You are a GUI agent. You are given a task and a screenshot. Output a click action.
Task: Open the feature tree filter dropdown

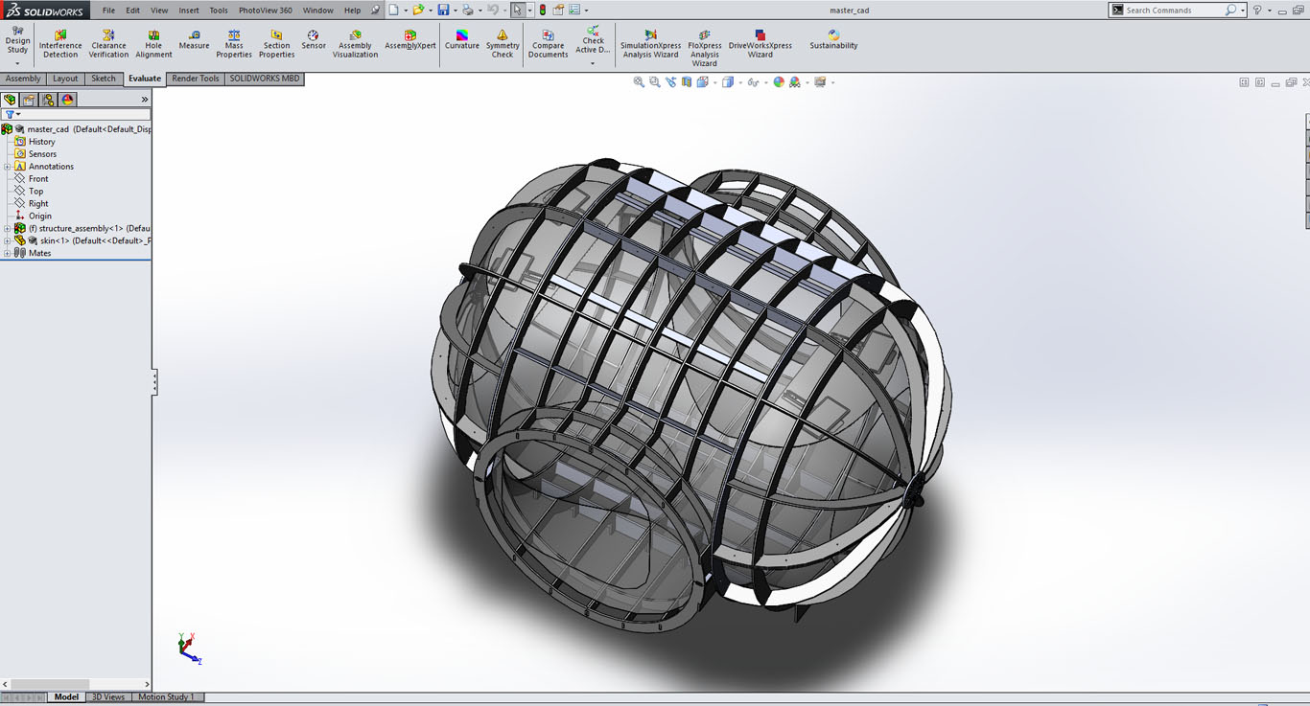tap(18, 115)
